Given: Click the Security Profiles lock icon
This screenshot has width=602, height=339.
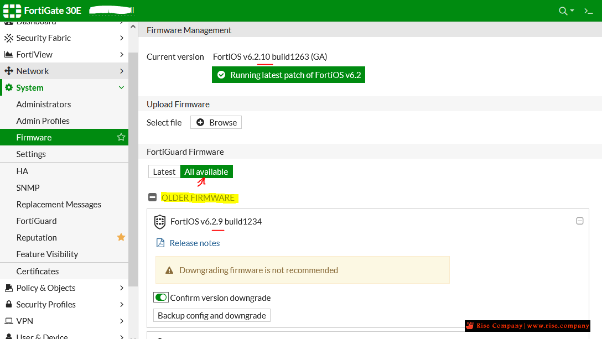Looking at the screenshot, I should click(x=8, y=304).
